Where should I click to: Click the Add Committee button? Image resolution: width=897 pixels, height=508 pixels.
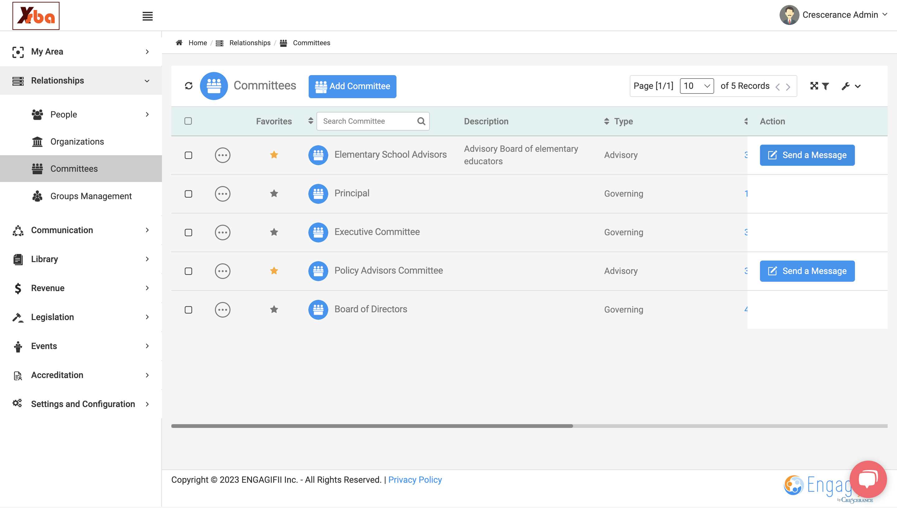(352, 86)
